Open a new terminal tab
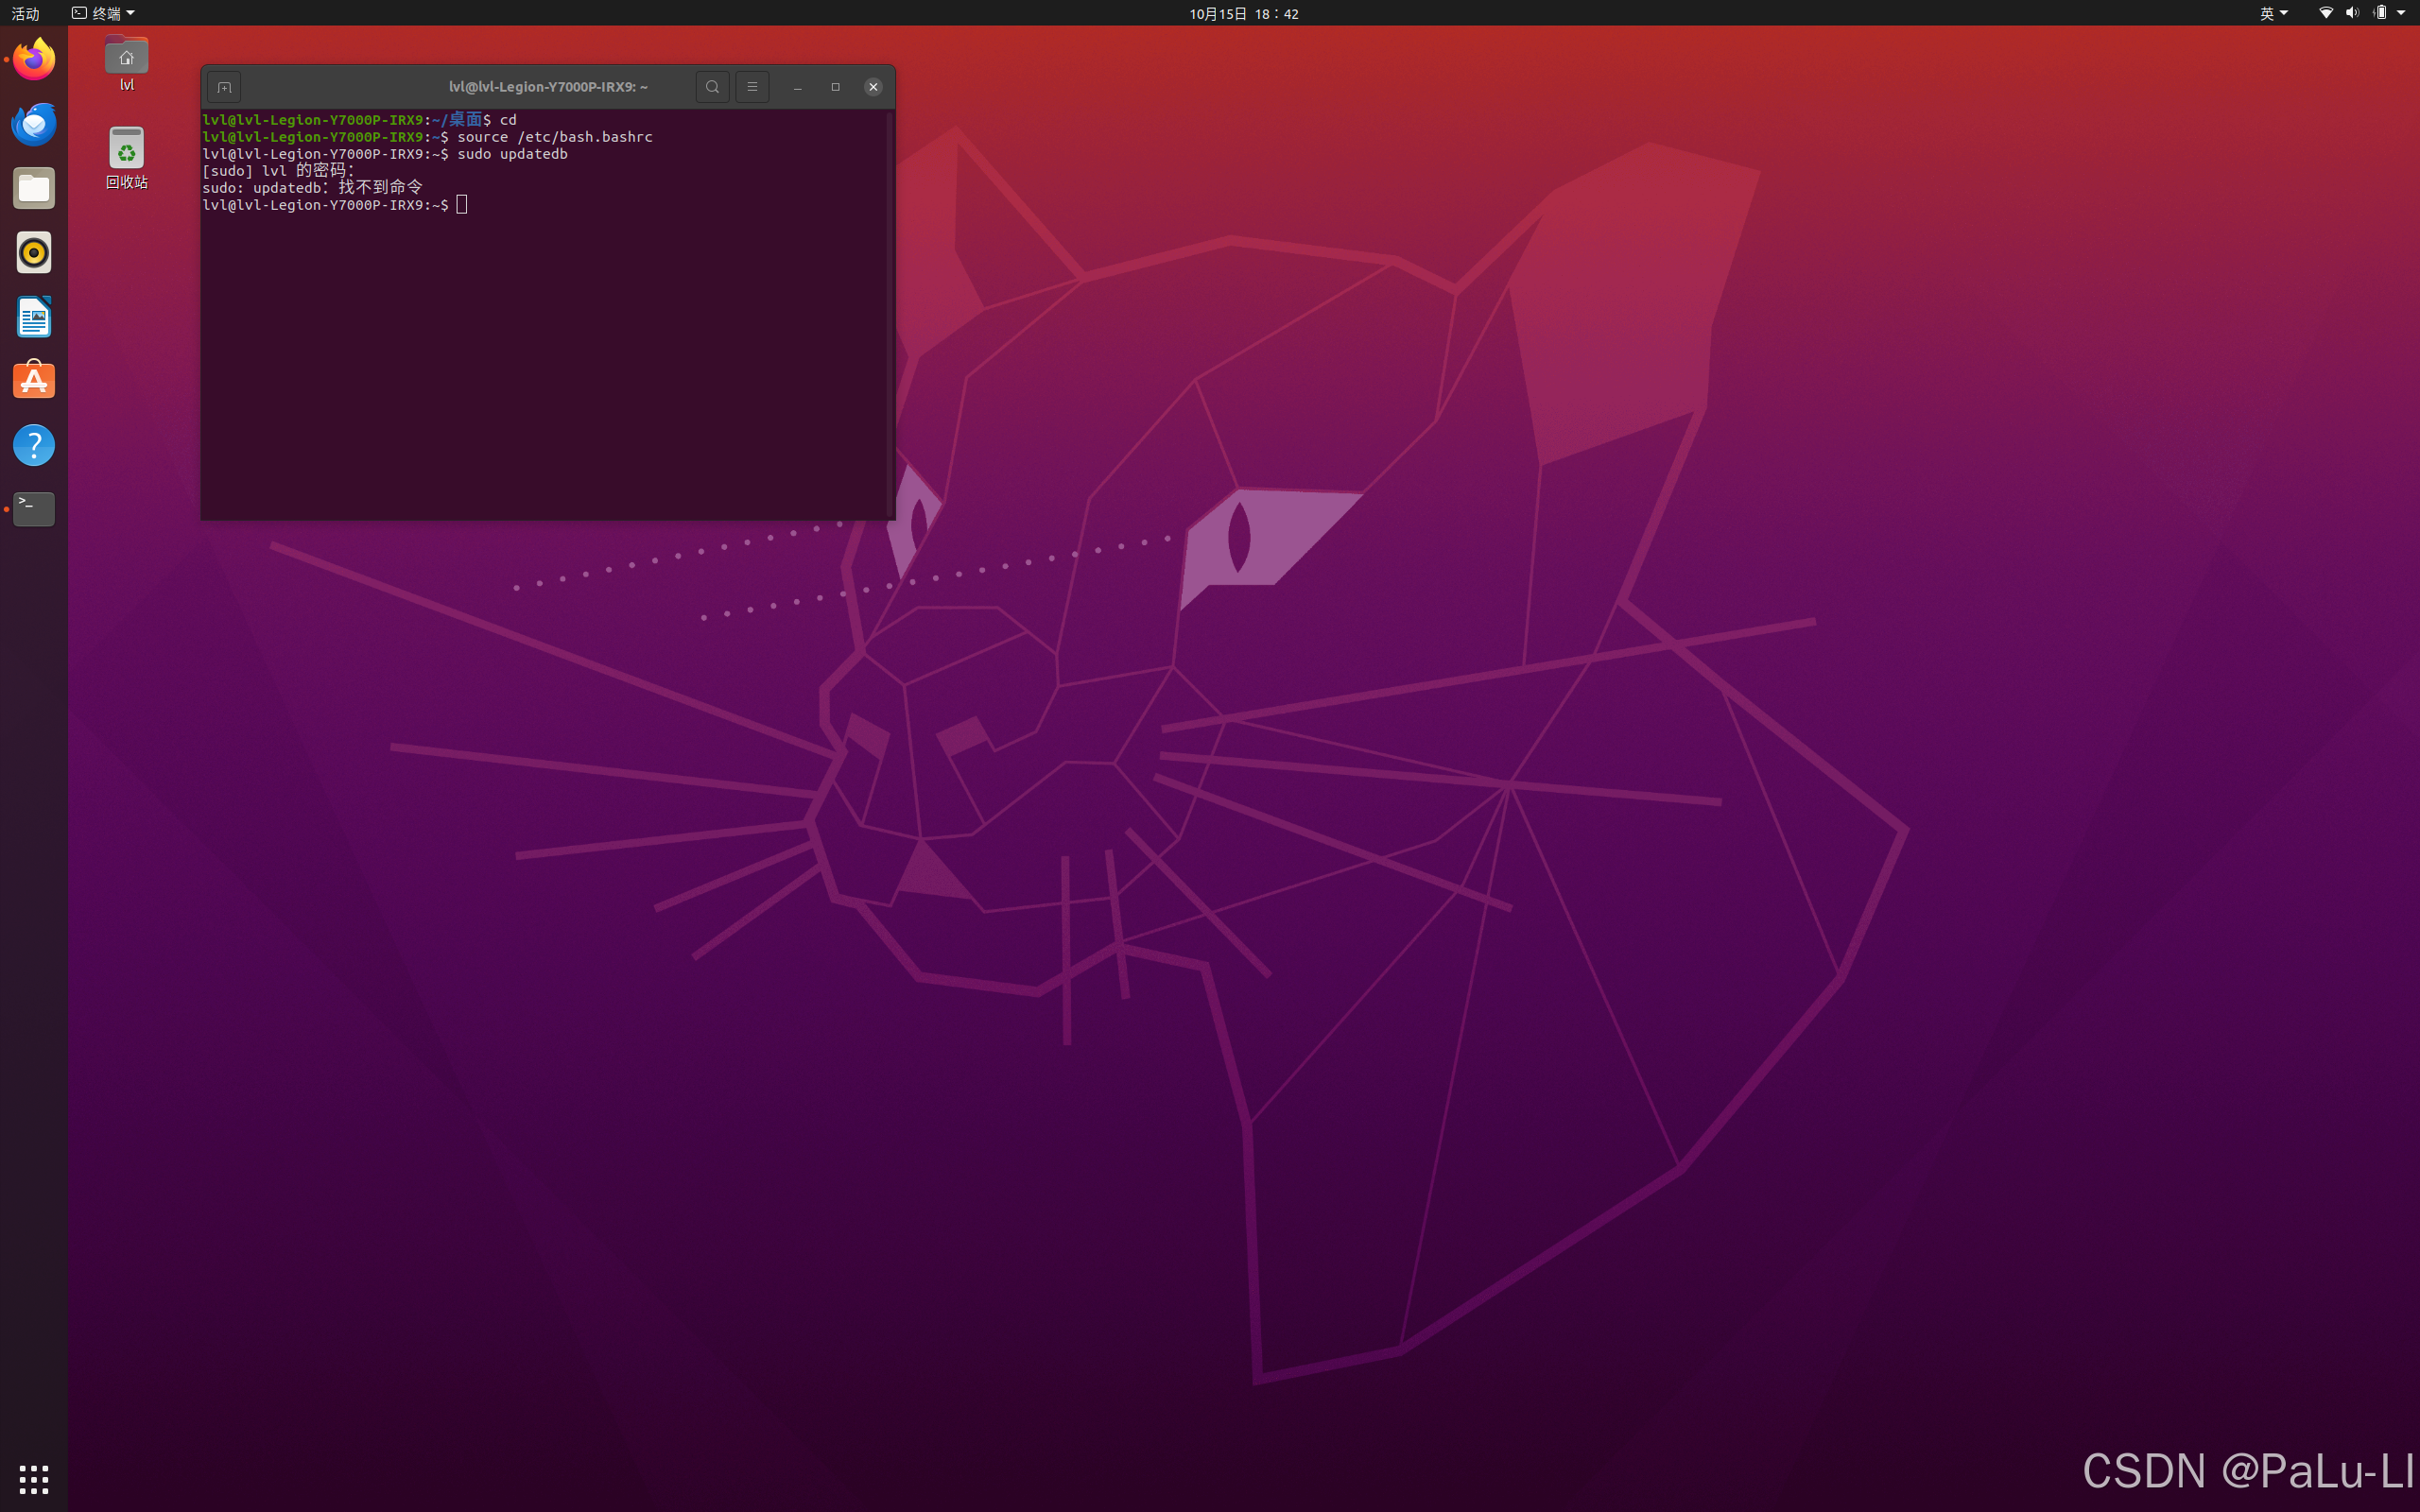Screen dimensions: 2420x1512 224,87
